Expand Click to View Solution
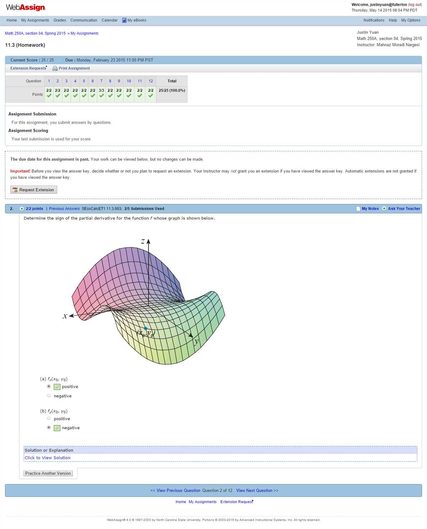This screenshot has width=427, height=529. tap(48, 458)
